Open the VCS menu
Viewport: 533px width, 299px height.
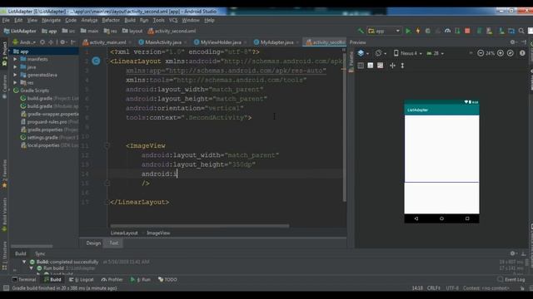tap(173, 20)
